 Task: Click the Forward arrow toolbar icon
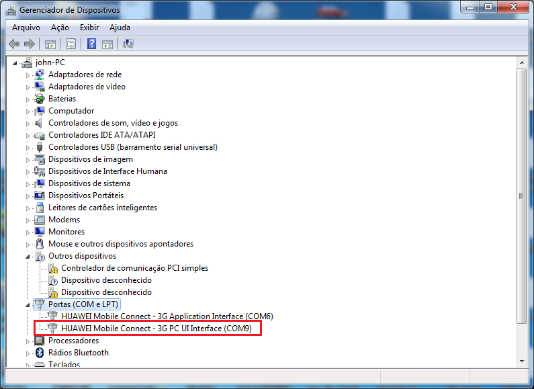(x=30, y=44)
